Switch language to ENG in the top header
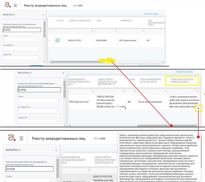The width and height of the screenshot is (205, 182). coord(81,5)
